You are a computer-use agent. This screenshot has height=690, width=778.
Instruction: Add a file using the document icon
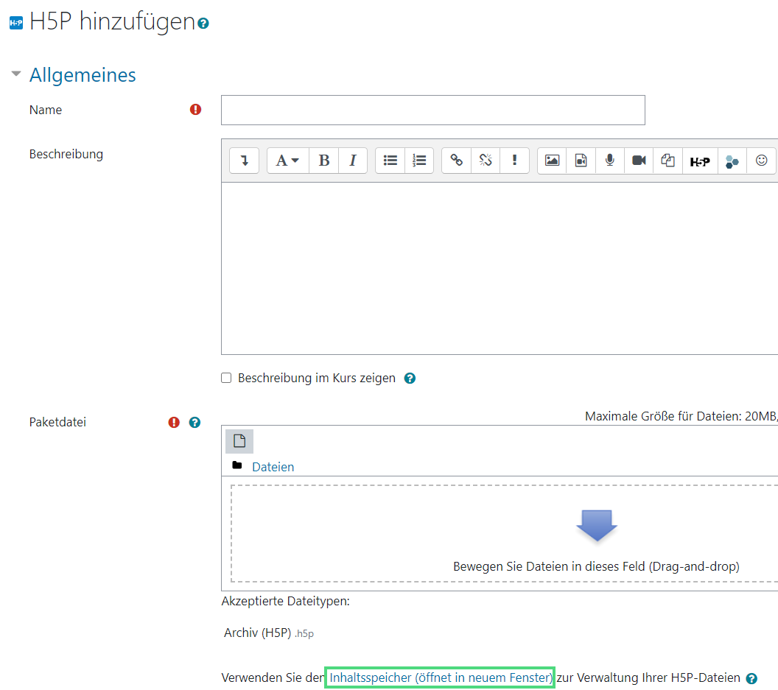[x=239, y=441]
